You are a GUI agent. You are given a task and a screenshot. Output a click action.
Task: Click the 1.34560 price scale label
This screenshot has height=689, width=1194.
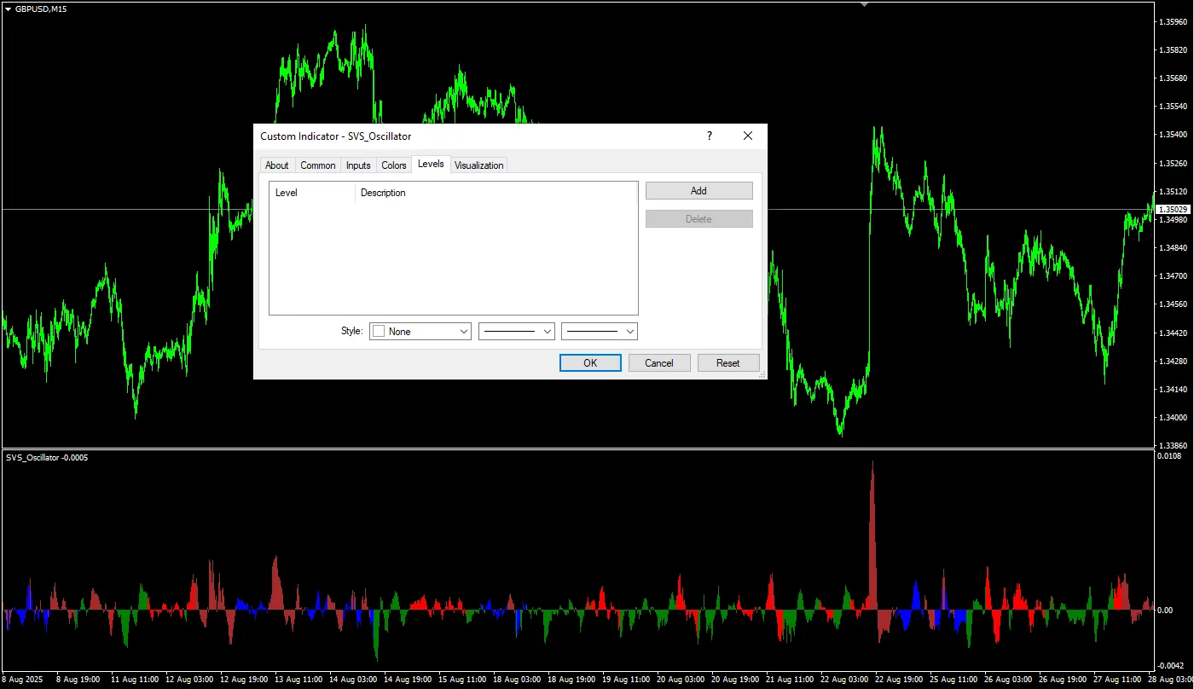tap(1174, 304)
